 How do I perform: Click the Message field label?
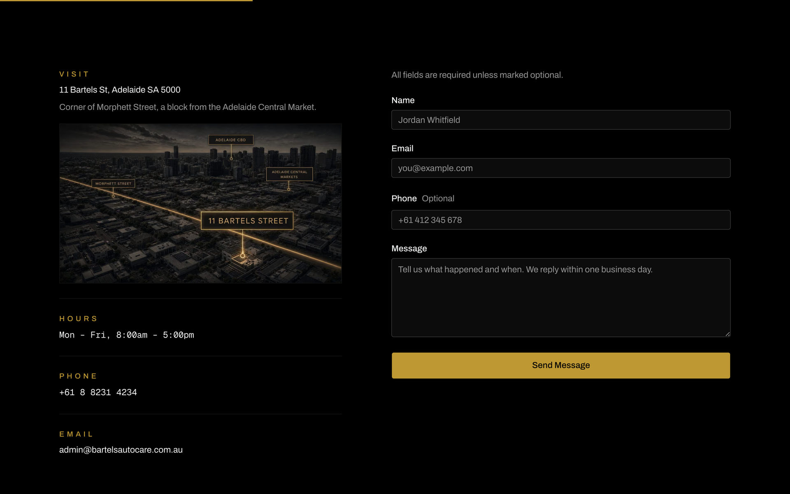click(409, 249)
